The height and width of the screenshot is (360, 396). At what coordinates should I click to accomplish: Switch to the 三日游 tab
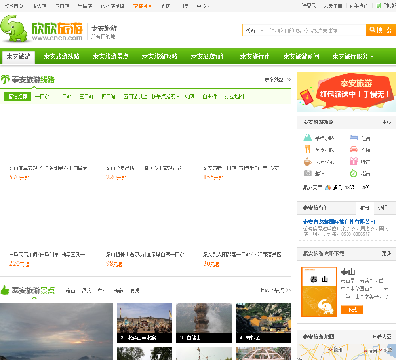pos(87,96)
